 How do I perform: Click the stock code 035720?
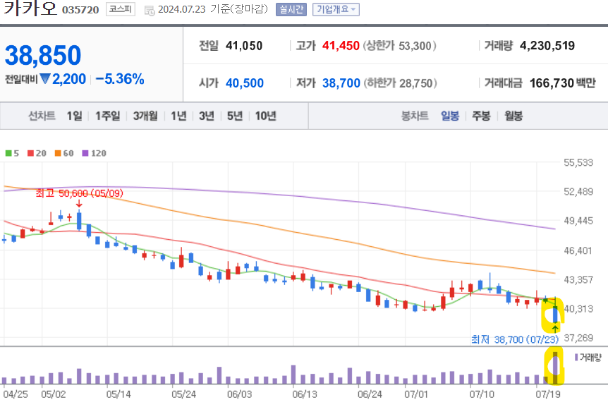click(x=80, y=9)
